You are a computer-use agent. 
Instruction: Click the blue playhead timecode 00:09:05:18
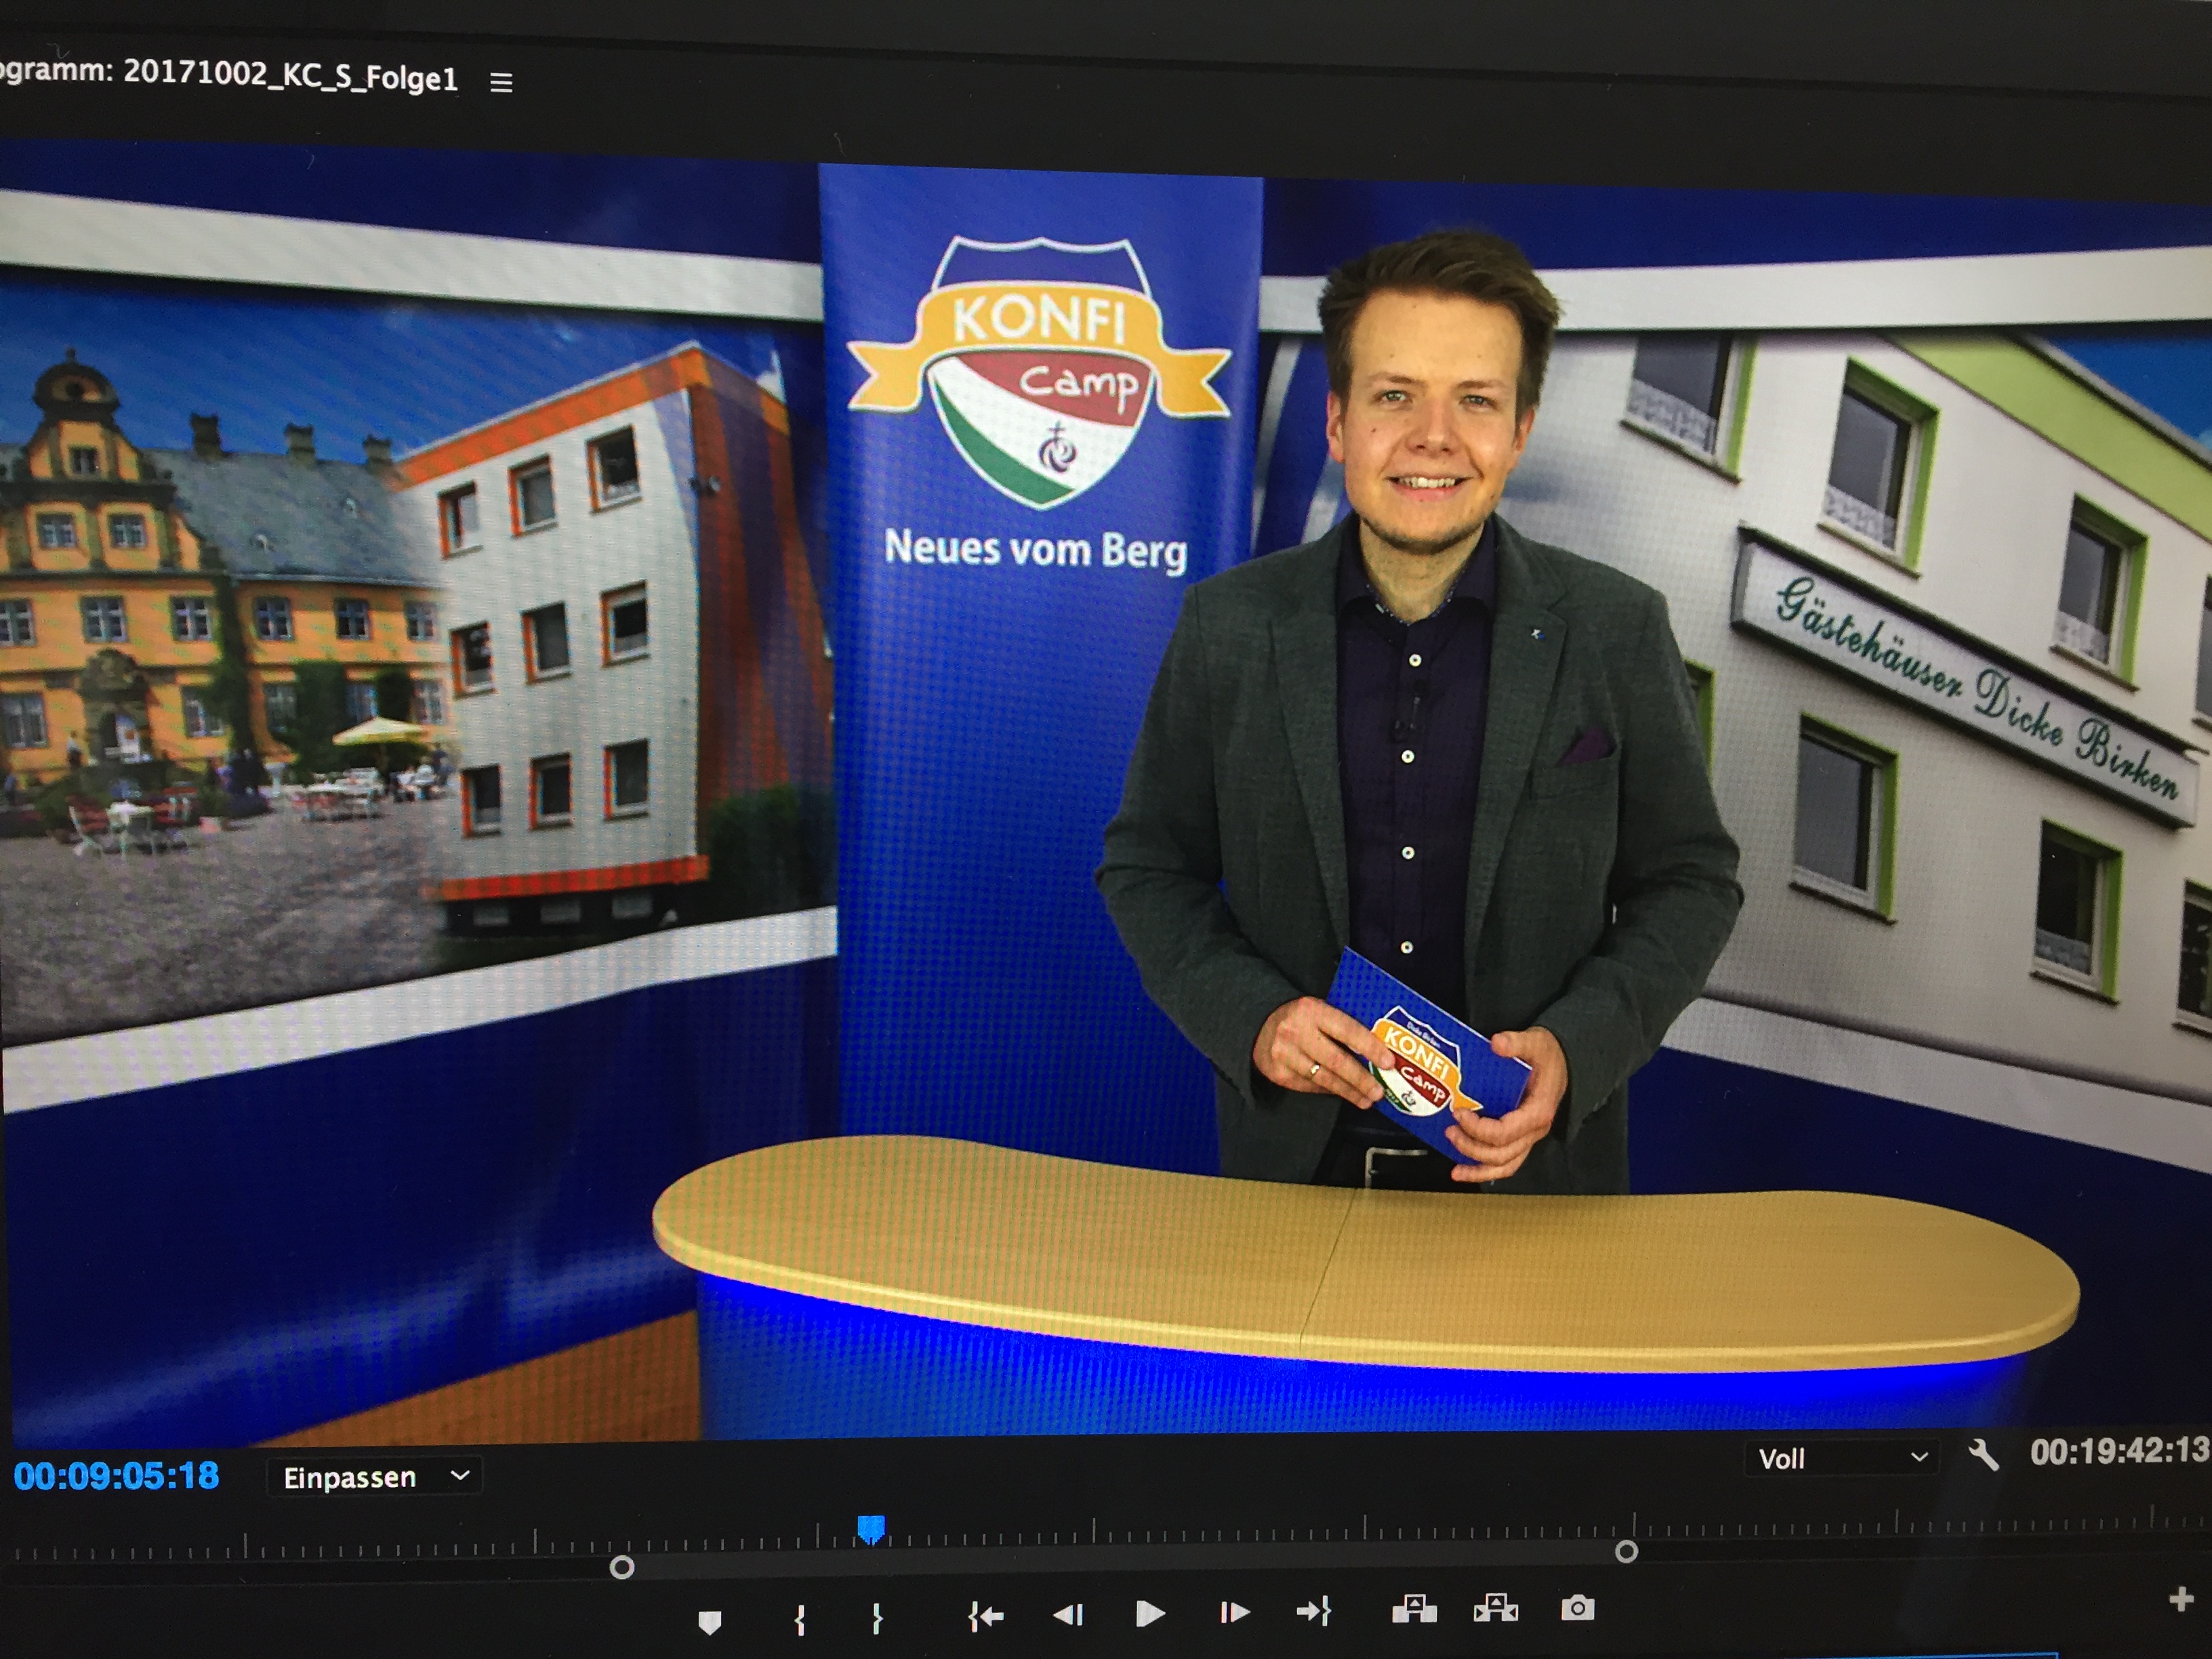(116, 1476)
